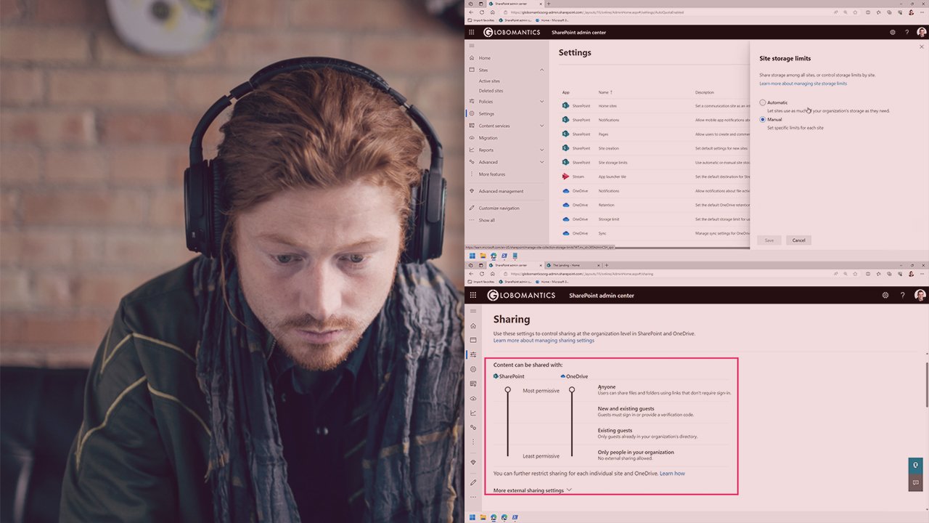Click the Name column sort header
929x523 pixels.
tap(605, 92)
